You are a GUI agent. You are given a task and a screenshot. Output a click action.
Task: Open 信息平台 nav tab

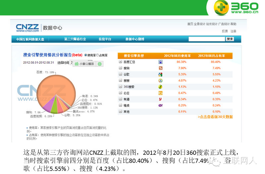coord(105,39)
